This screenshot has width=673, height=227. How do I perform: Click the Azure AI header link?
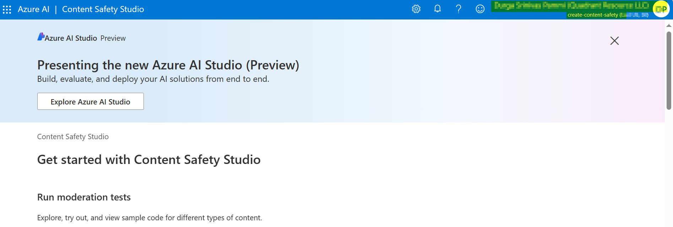pyautogui.click(x=34, y=9)
